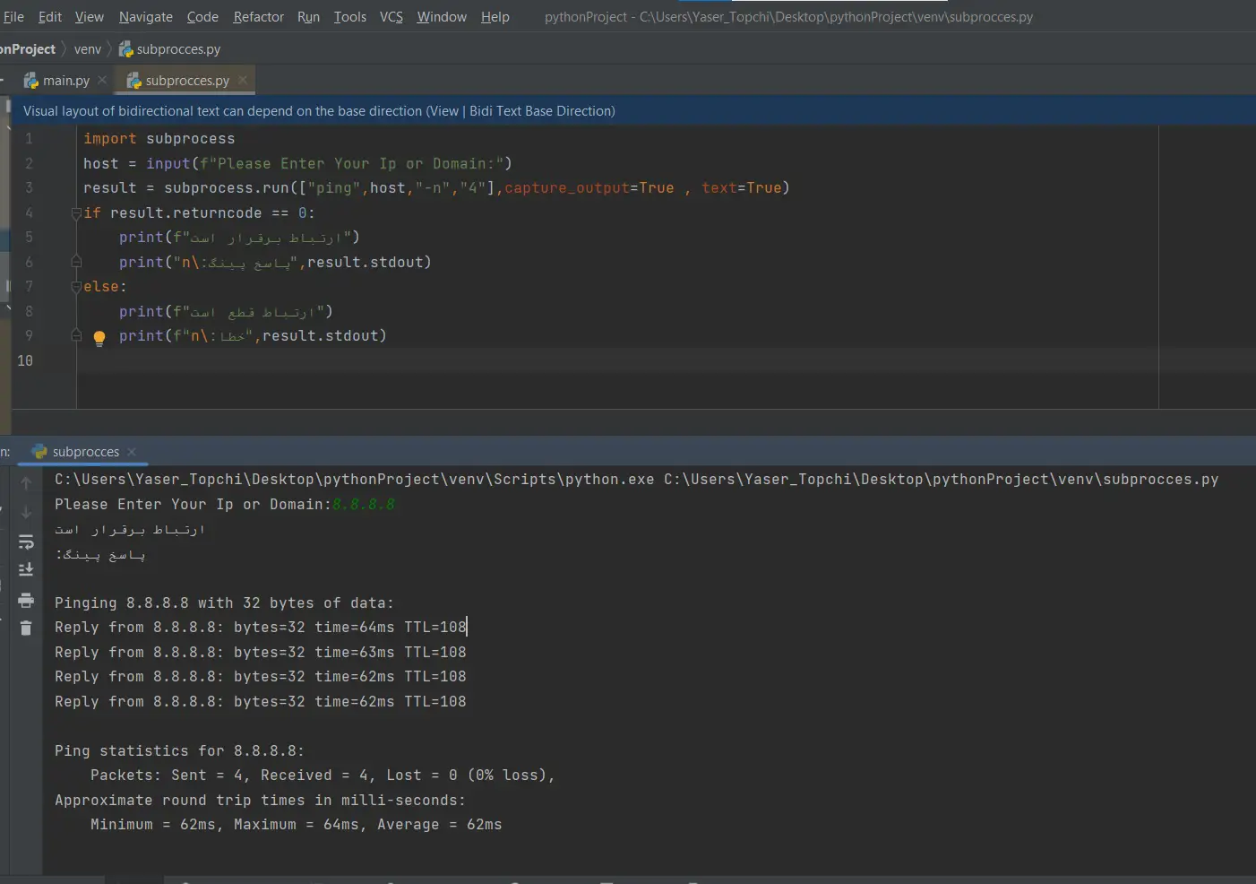The height and width of the screenshot is (884, 1256).
Task: Click 'if result.returncode == 0:' line
Action: click(199, 213)
